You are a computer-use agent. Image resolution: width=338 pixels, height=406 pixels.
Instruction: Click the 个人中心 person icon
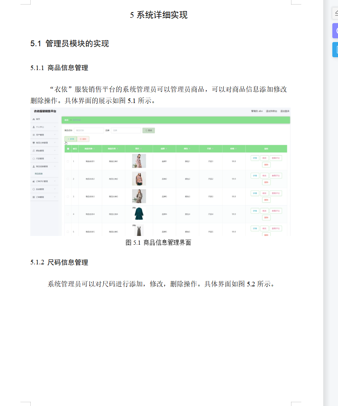click(x=34, y=127)
